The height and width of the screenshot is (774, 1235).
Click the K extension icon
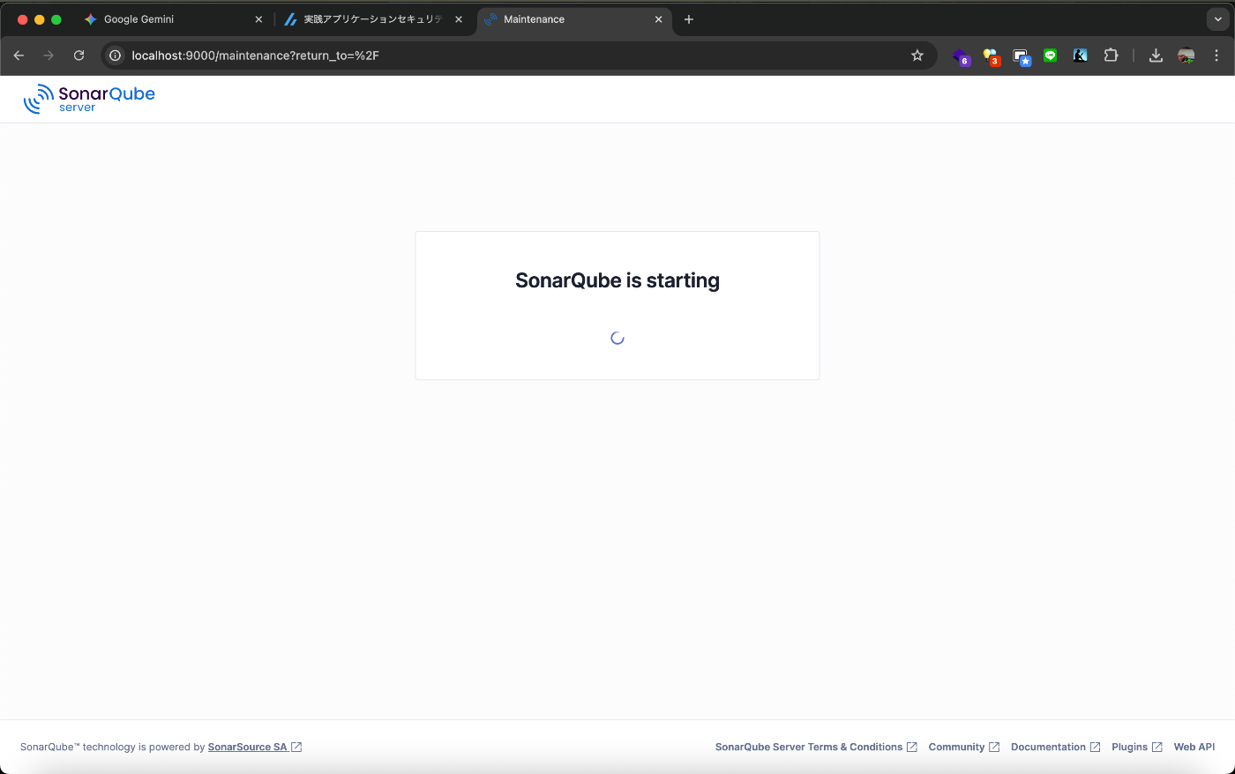pos(1081,56)
